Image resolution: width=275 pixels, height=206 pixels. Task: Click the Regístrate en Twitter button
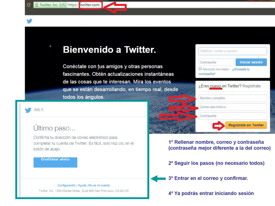pyautogui.click(x=246, y=125)
